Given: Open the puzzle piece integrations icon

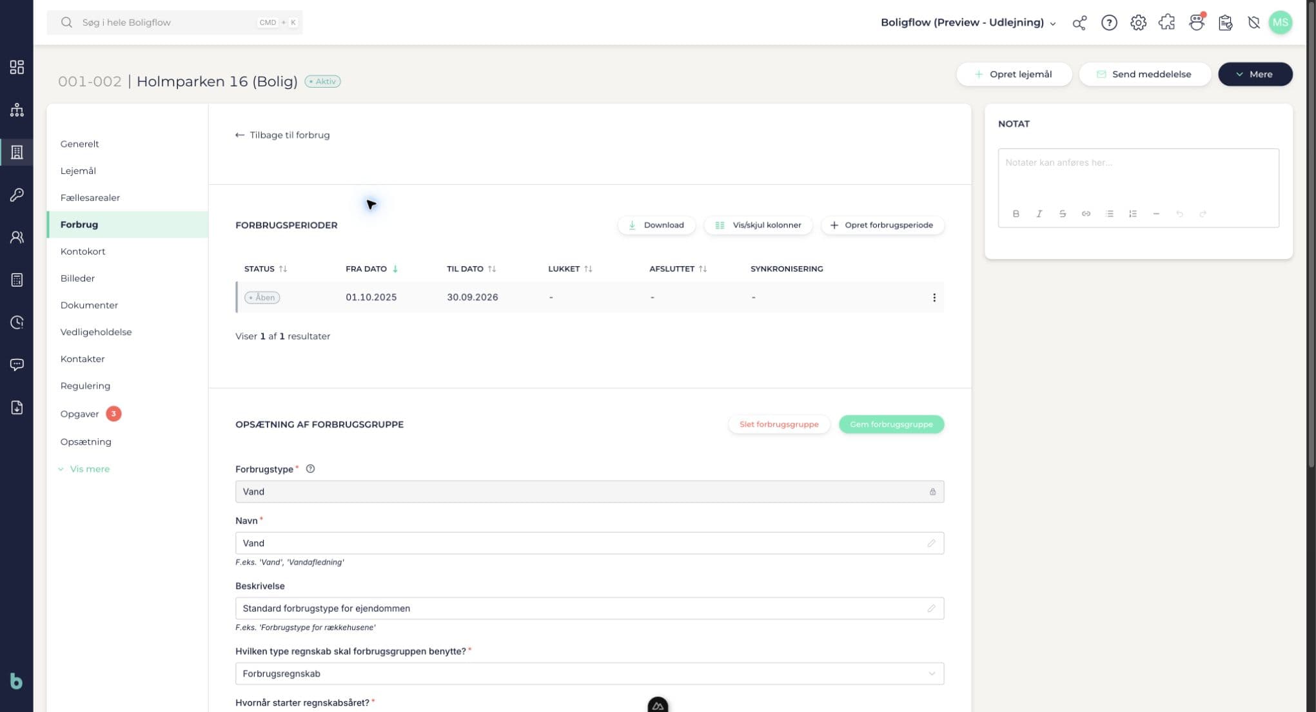Looking at the screenshot, I should [x=1166, y=23].
